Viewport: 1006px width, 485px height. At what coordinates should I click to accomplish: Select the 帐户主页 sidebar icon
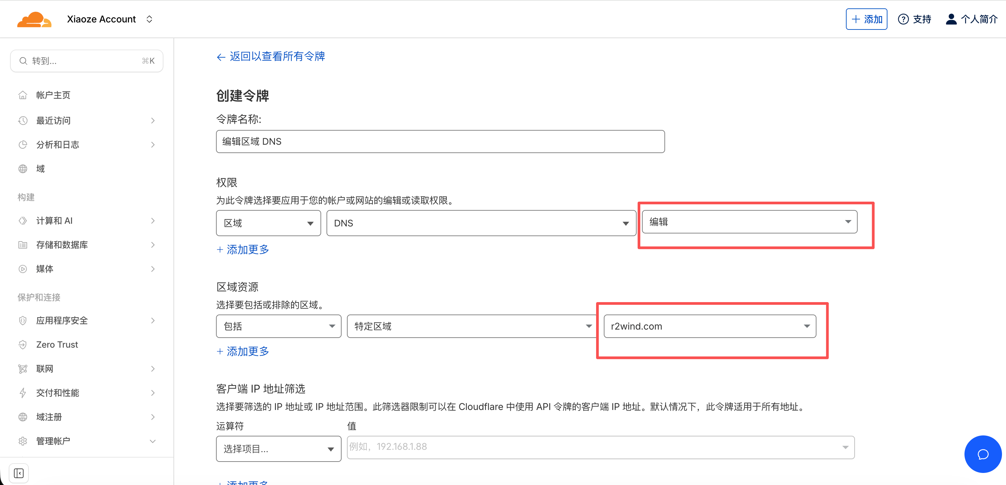[x=23, y=95]
